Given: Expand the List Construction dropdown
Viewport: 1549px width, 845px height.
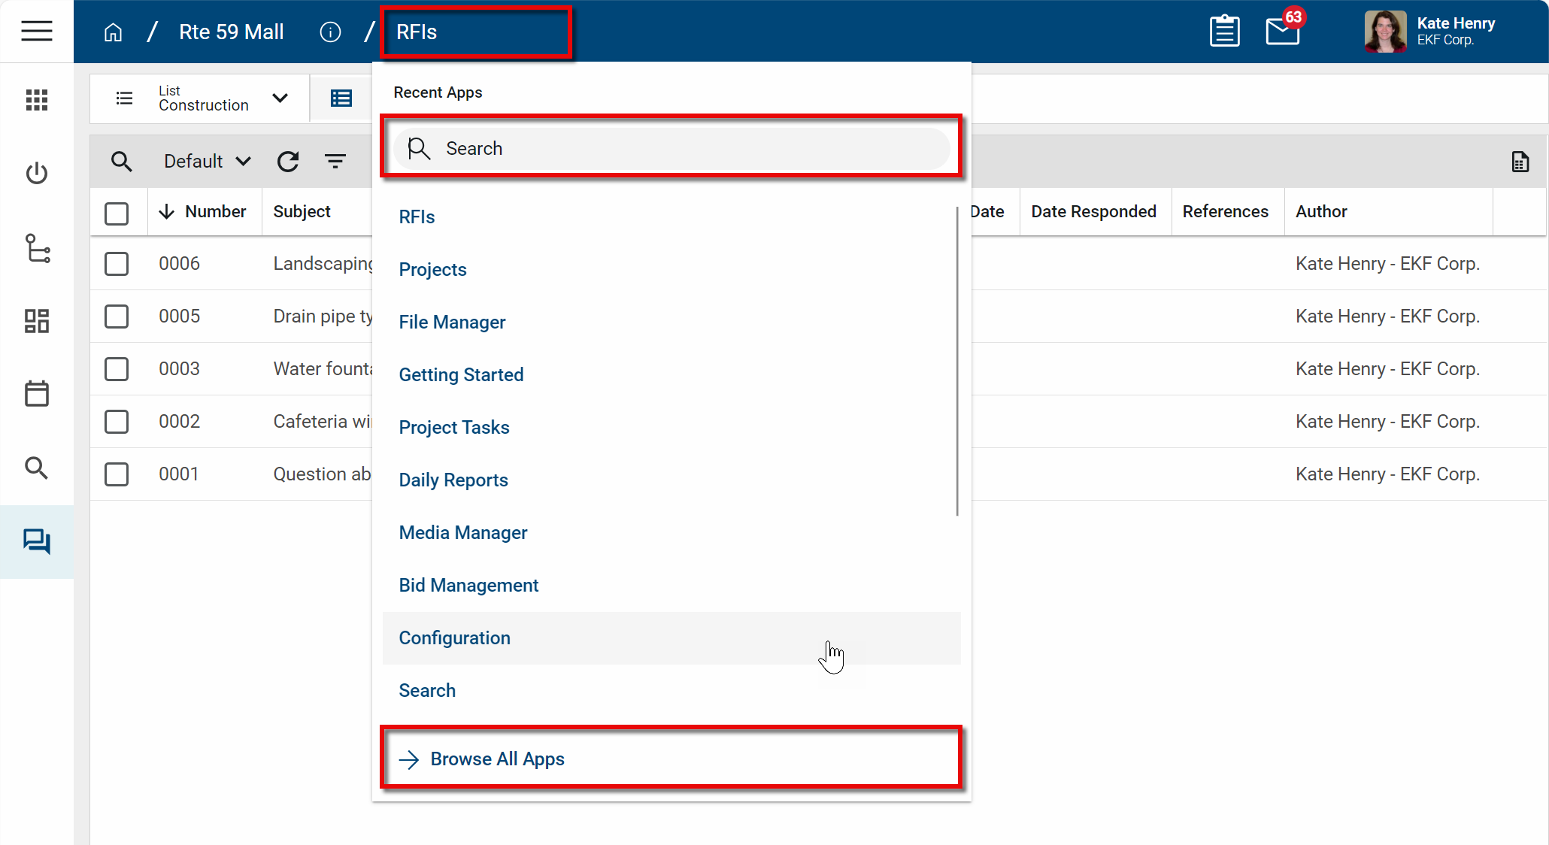Looking at the screenshot, I should 280,98.
